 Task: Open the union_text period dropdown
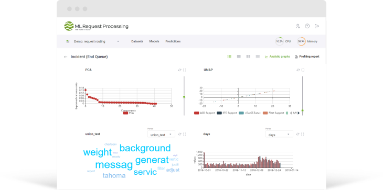(x=161, y=134)
